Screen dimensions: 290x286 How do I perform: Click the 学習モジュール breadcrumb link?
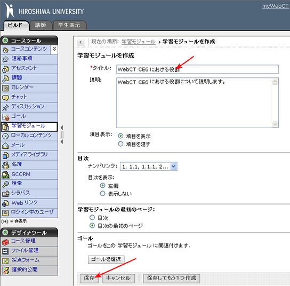139,42
